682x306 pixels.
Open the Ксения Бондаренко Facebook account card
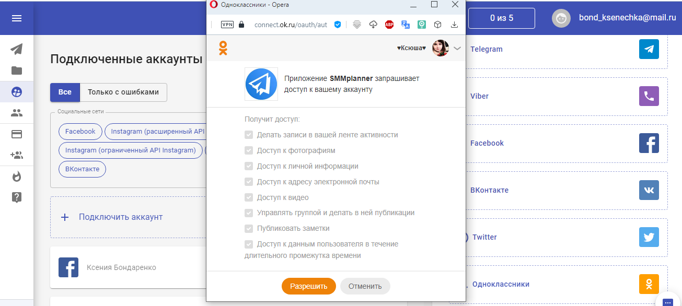coord(128,267)
